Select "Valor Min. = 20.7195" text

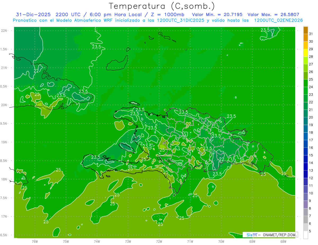(217, 15)
